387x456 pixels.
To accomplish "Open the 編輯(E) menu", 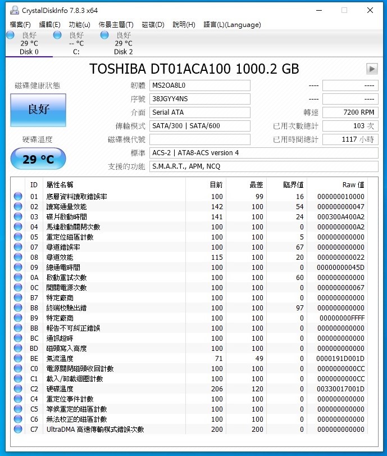I will pyautogui.click(x=49, y=25).
